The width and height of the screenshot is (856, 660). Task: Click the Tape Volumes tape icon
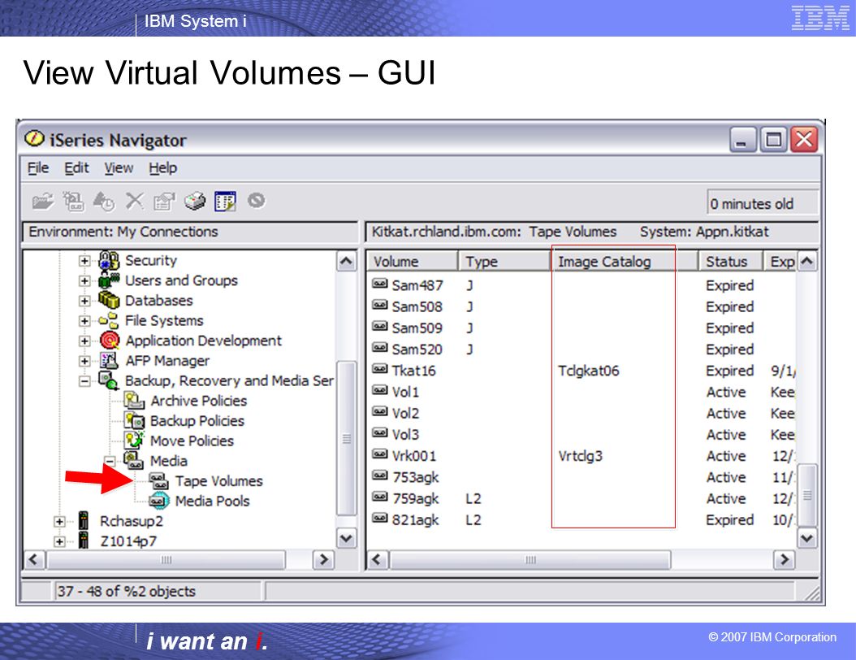pyautogui.click(x=159, y=481)
